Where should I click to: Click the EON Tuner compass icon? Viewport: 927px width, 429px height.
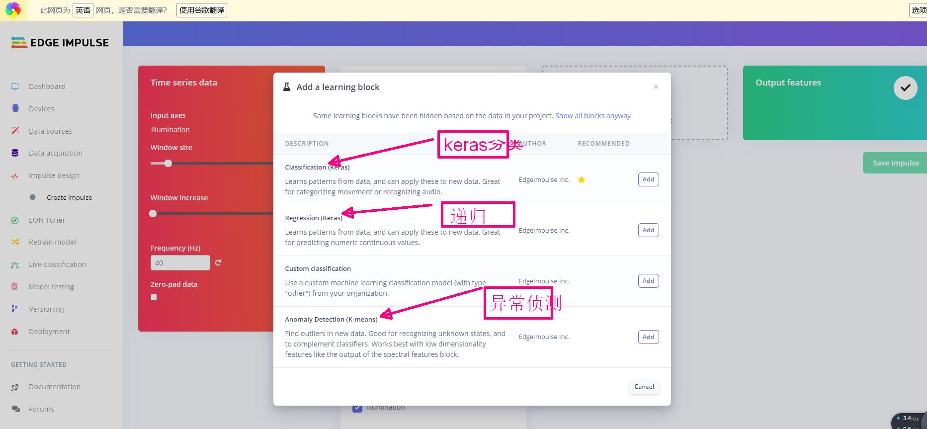click(15, 220)
